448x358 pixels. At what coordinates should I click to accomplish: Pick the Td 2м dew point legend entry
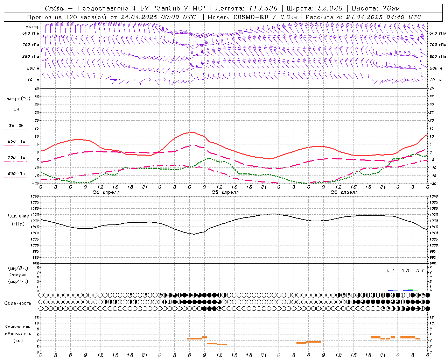(x=16, y=125)
